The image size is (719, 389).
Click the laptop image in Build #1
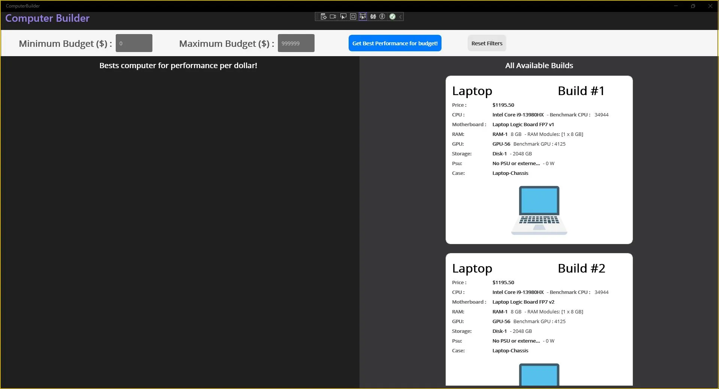539,210
